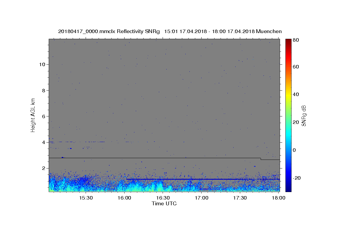346x230 pixels.
Task: Click the 15:30 time tick label
Action: click(x=86, y=198)
